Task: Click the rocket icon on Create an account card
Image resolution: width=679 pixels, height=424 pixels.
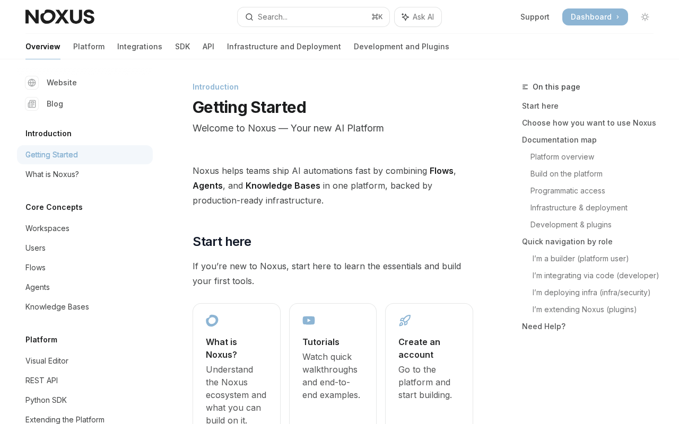Action: point(405,321)
